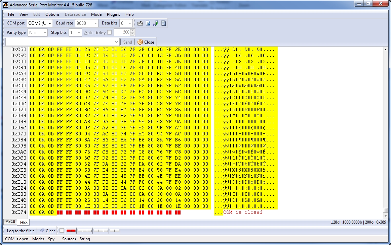
Task: Switch to the ASCII tab
Action: (x=10, y=222)
